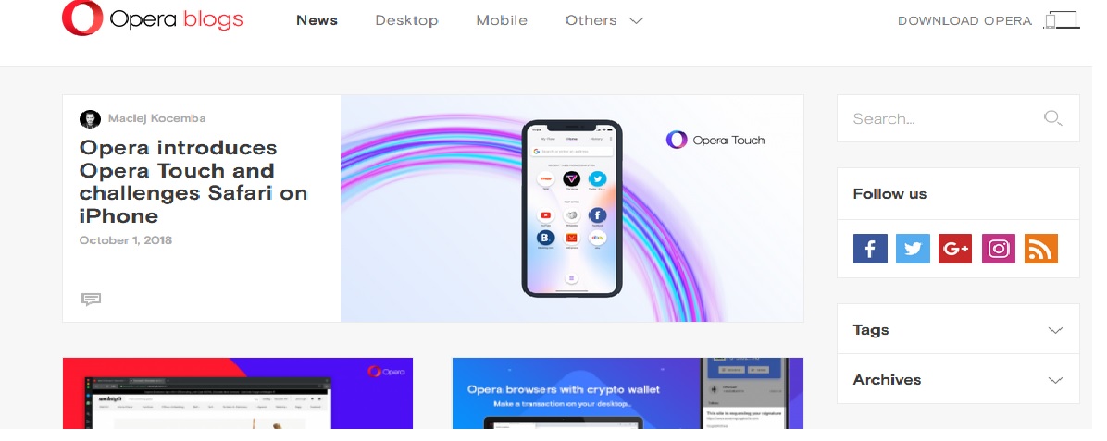Open the Instagram follow icon
The width and height of the screenshot is (1107, 441).
999,249
